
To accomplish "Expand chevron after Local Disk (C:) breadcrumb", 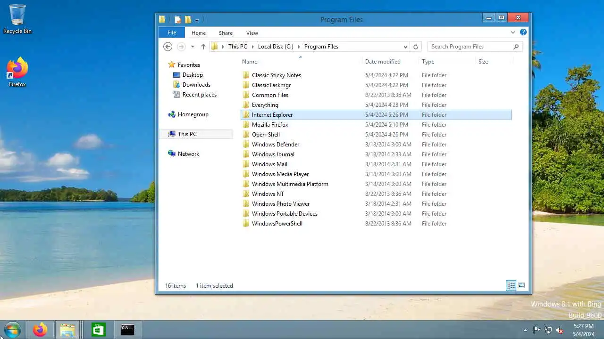I will 299,47.
